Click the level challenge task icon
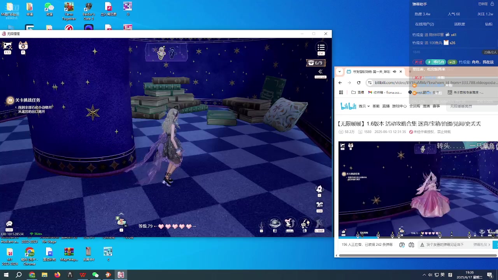The image size is (498, 280). click(x=10, y=100)
